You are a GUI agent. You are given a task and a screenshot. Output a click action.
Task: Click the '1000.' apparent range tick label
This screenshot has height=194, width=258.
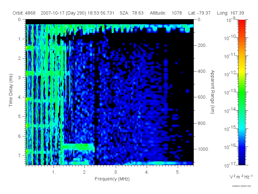click(203, 149)
